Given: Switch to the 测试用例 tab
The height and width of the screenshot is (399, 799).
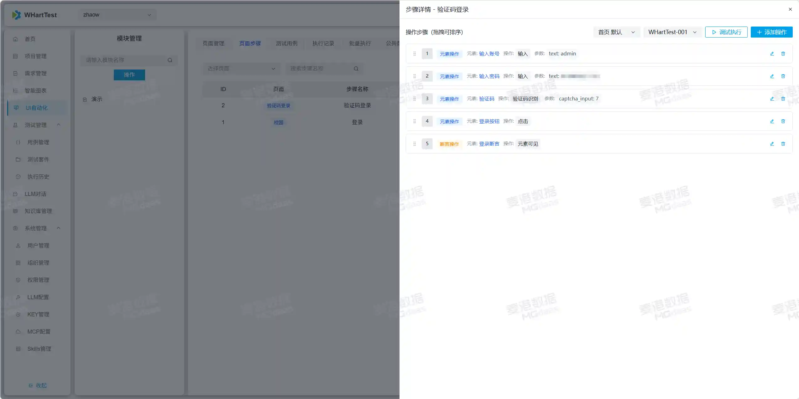Looking at the screenshot, I should coord(286,43).
